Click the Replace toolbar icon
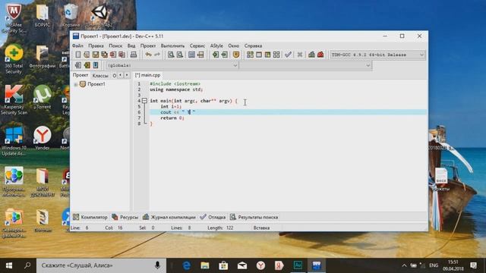The height and width of the screenshot is (273, 486). pyautogui.click(x=180, y=55)
